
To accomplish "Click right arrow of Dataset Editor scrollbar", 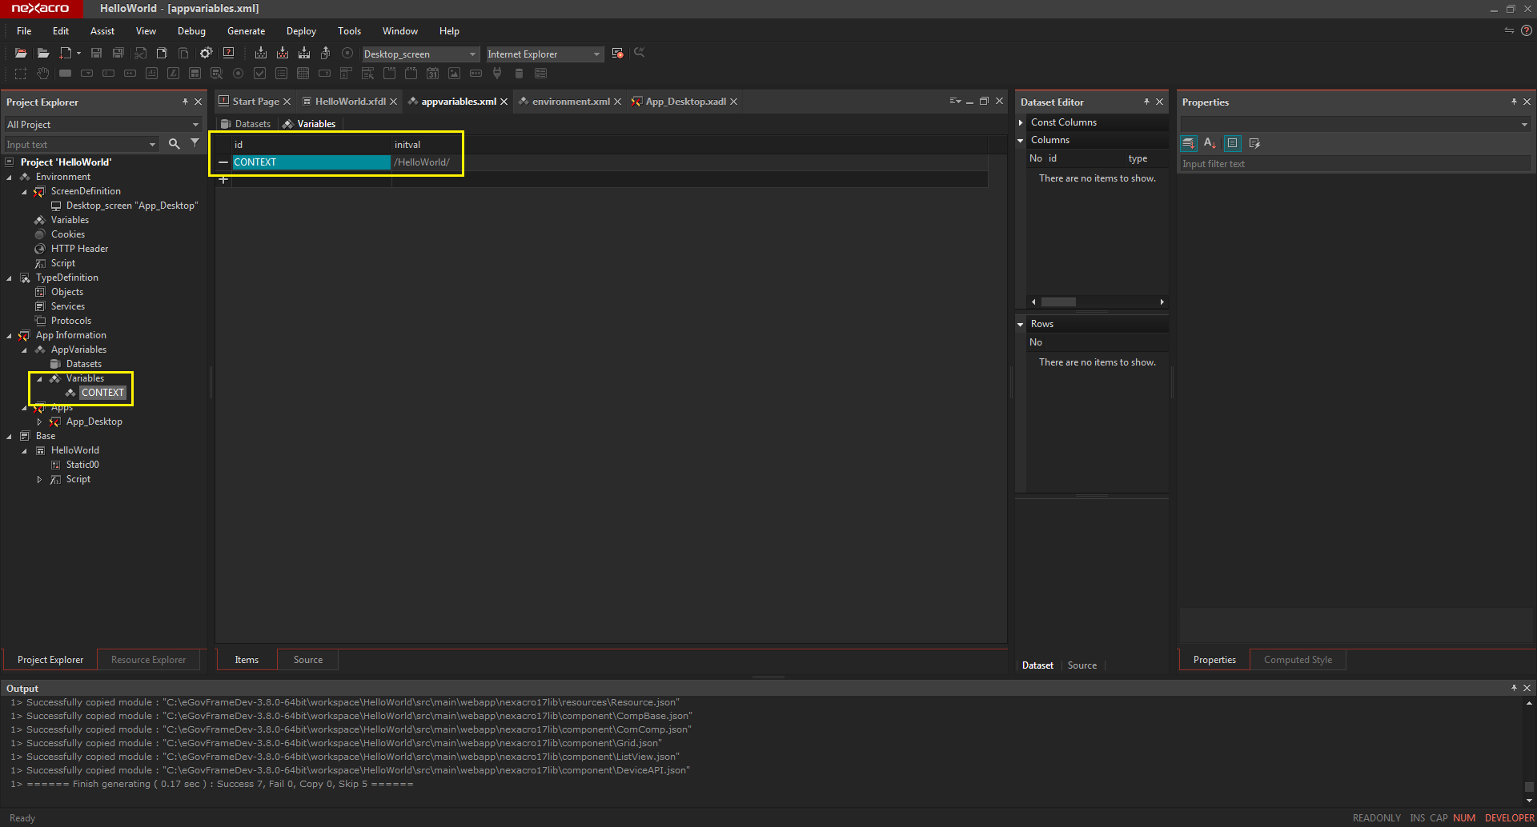I will (1162, 302).
